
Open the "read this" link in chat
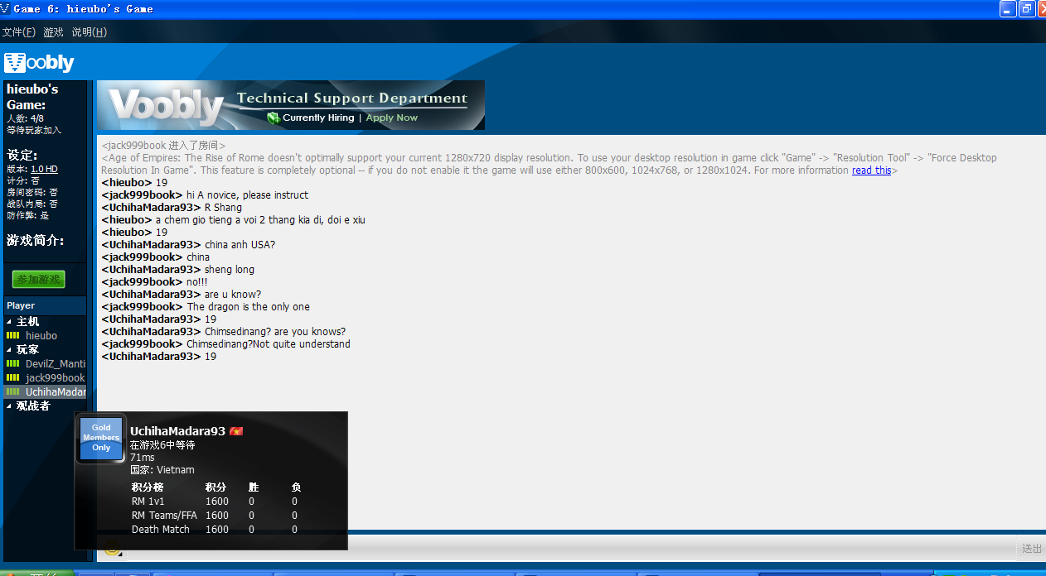click(871, 170)
